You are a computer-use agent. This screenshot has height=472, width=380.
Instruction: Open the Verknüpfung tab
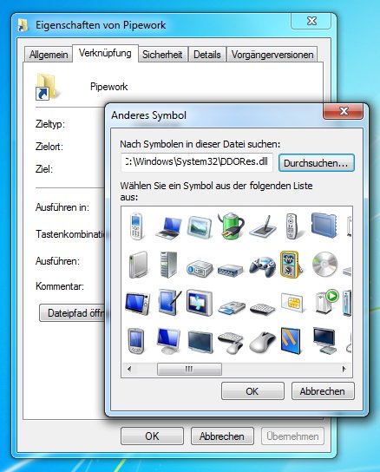tap(105, 53)
